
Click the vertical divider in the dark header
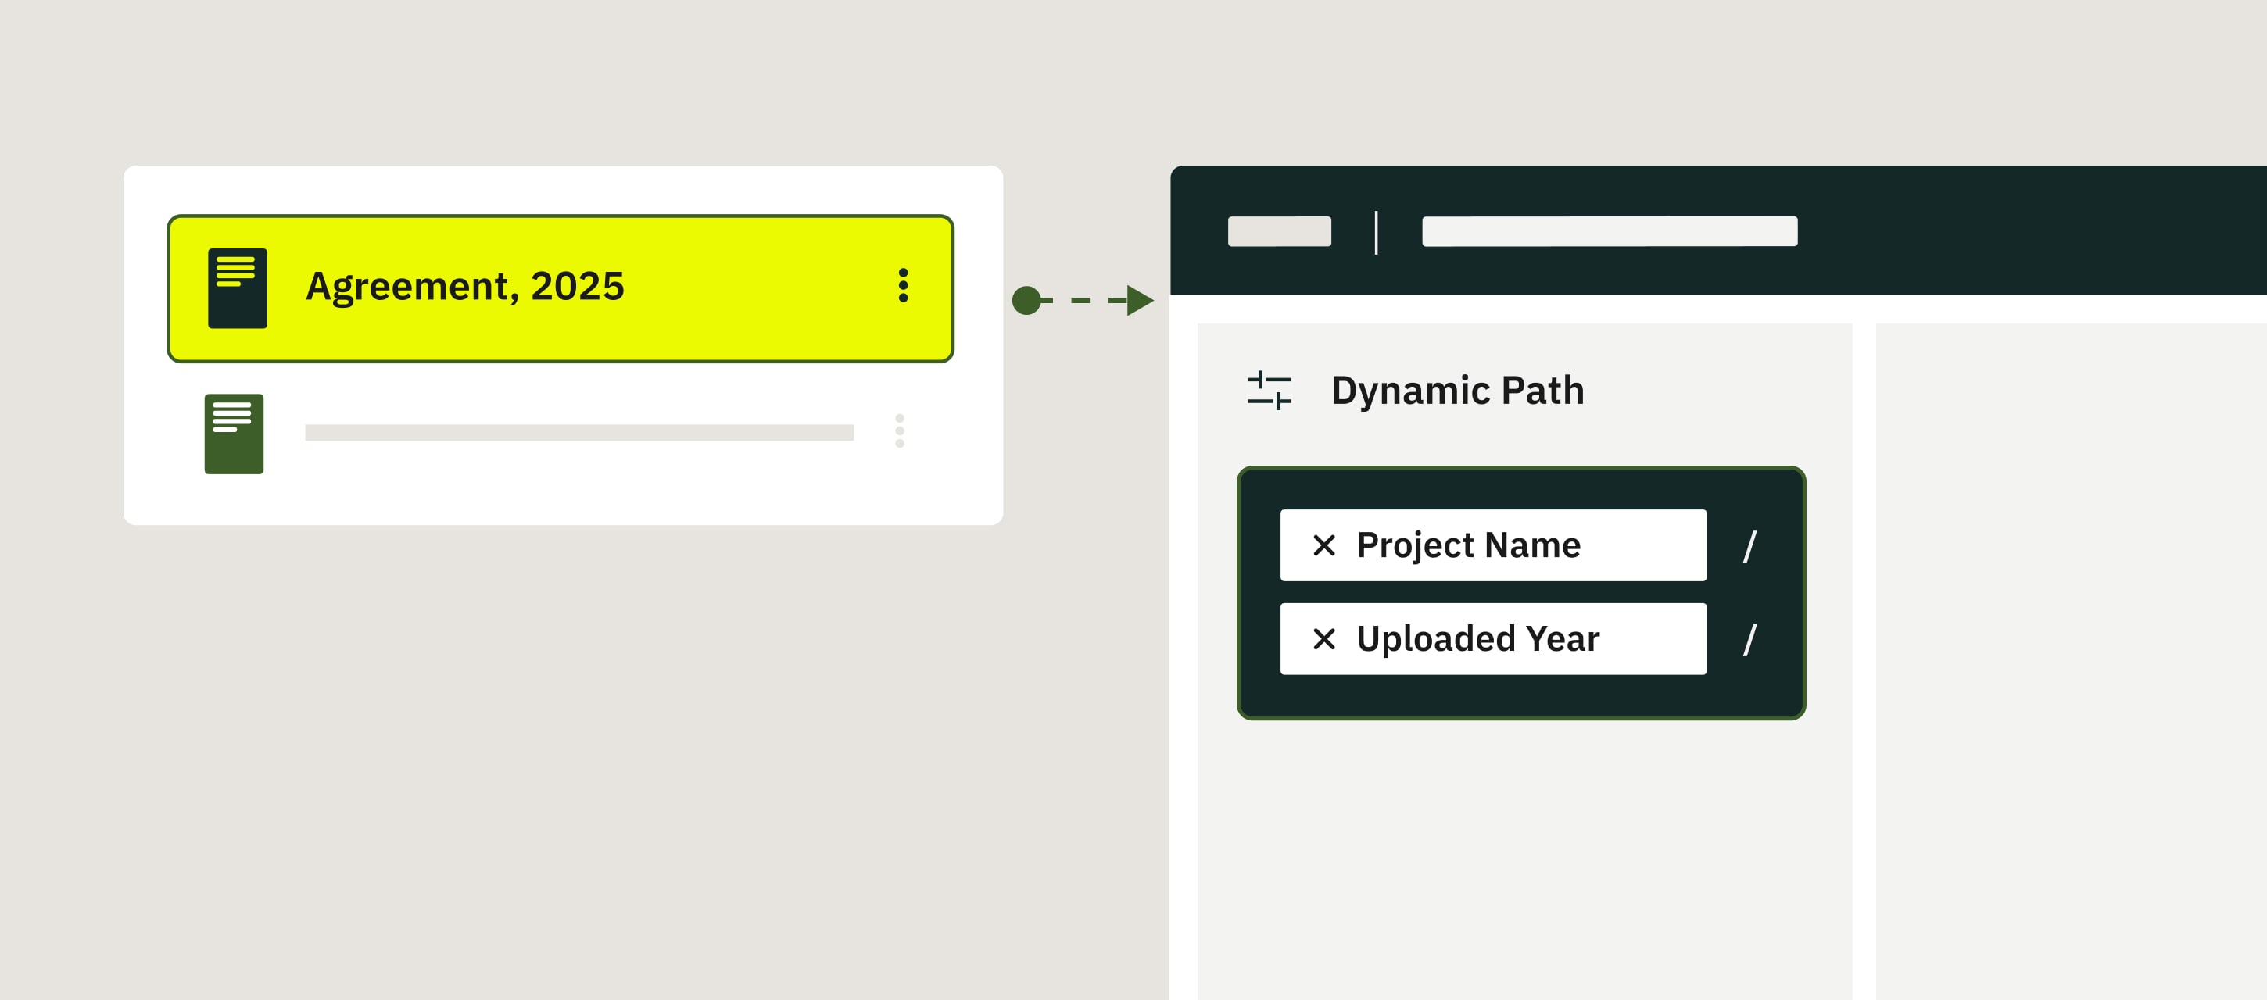click(x=1377, y=232)
